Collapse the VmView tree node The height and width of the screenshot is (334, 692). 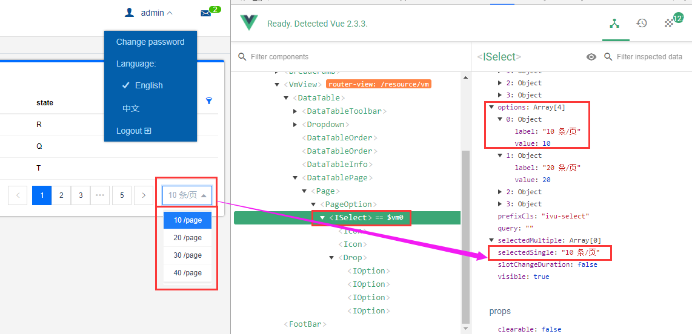pos(277,84)
